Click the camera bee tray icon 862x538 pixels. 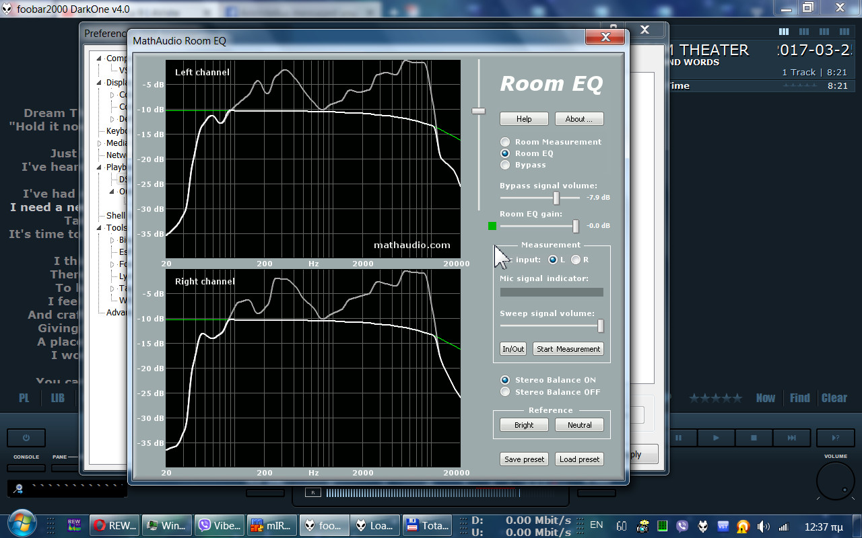coord(643,526)
